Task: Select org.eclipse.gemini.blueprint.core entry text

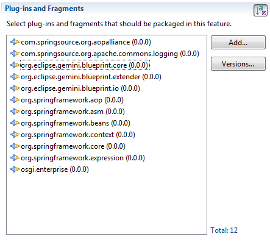Action: [x=85, y=65]
